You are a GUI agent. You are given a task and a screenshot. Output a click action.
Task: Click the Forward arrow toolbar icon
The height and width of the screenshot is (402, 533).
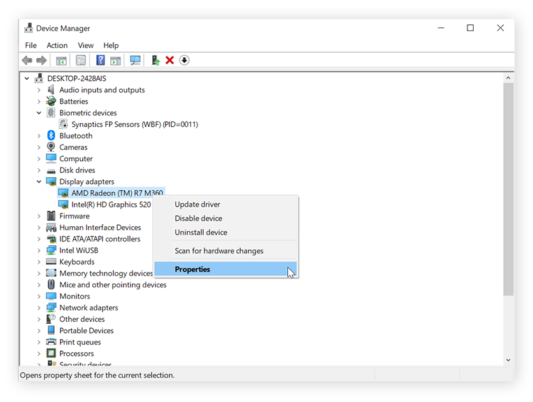[41, 61]
